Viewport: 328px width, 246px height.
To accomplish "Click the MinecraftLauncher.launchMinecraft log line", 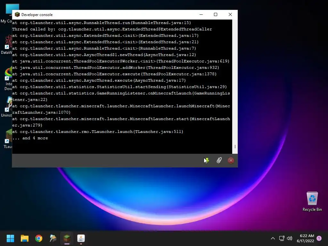I will 121,109.
